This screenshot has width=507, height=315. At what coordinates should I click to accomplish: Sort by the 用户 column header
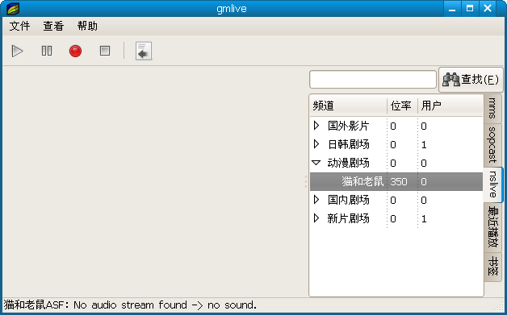point(450,106)
